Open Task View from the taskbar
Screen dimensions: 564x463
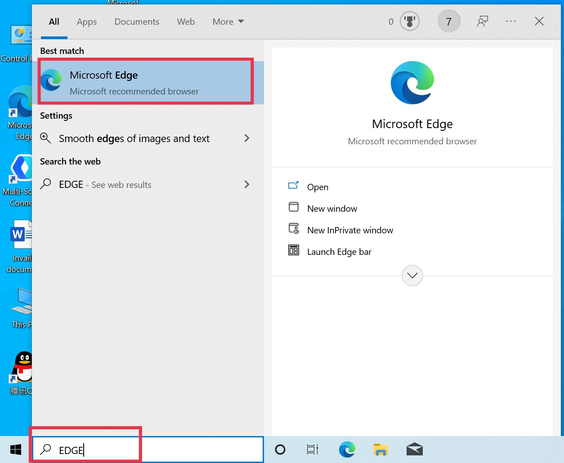(313, 450)
